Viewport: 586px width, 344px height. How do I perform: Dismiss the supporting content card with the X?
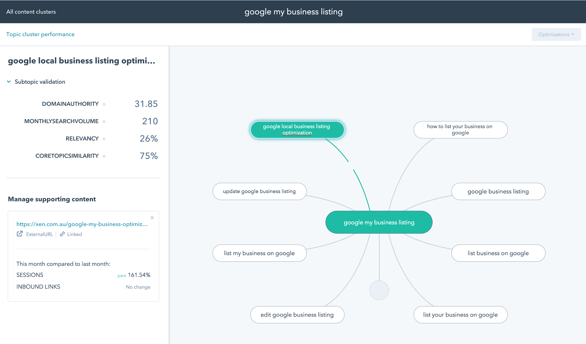(152, 218)
